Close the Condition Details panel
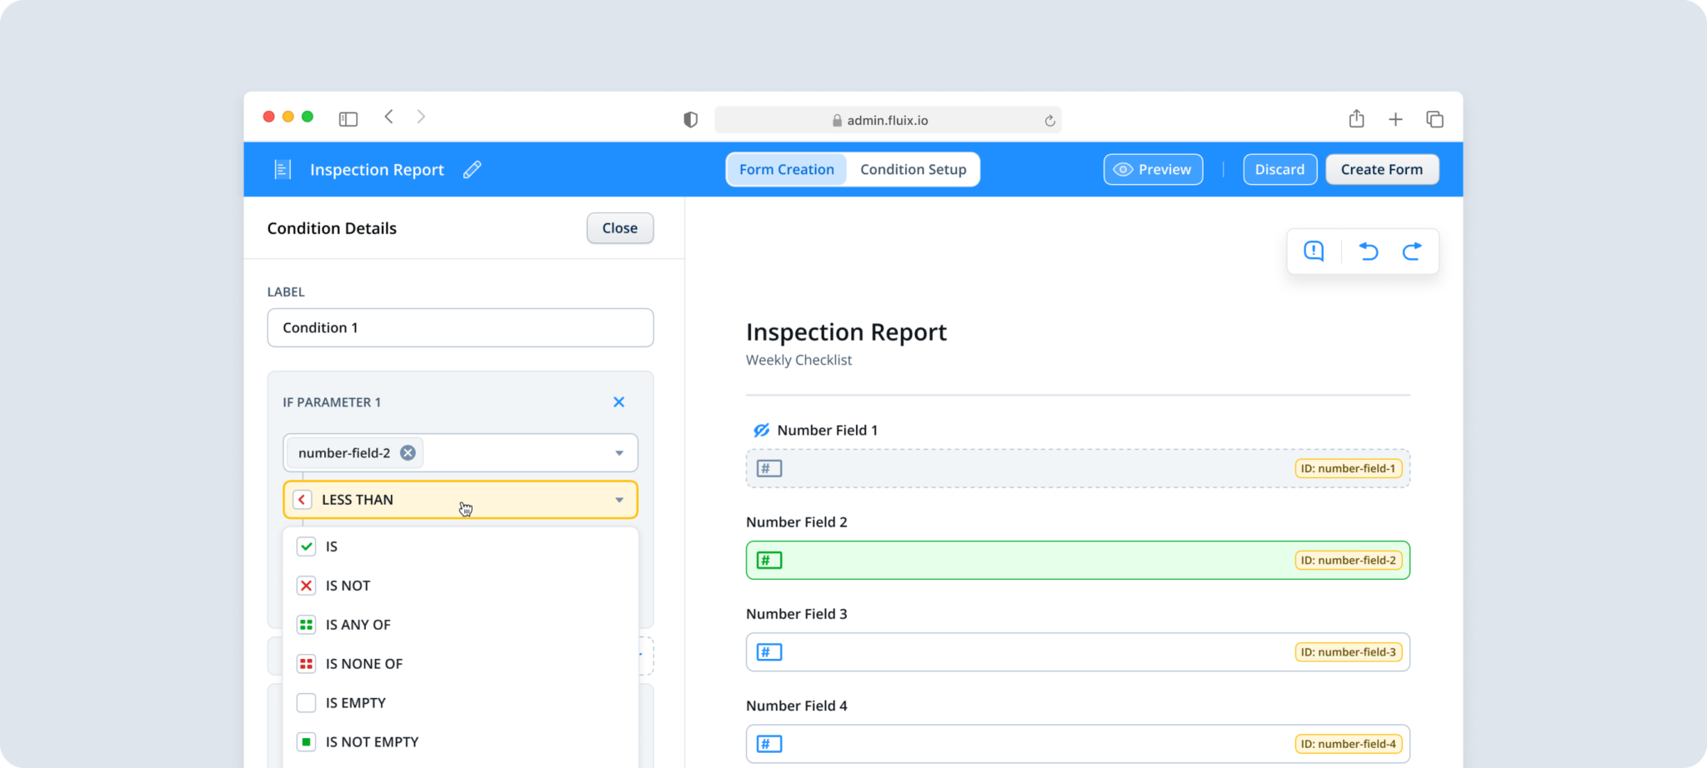The width and height of the screenshot is (1707, 768). 619,227
